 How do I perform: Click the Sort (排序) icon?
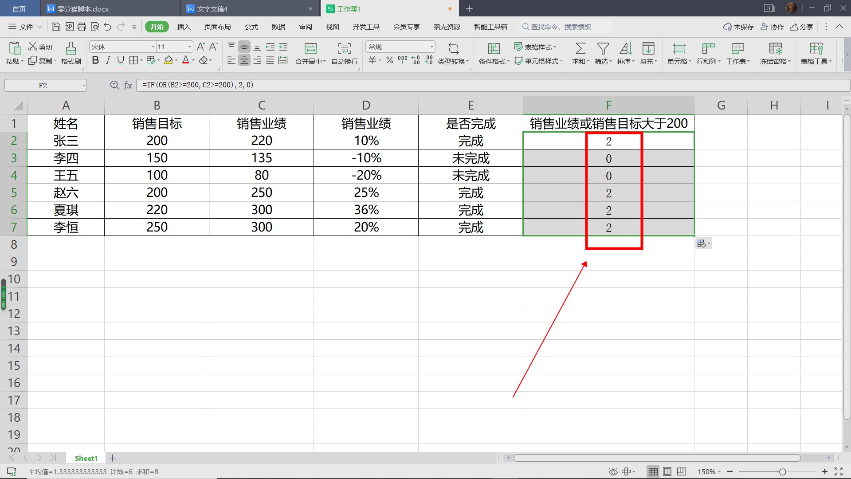pos(625,49)
